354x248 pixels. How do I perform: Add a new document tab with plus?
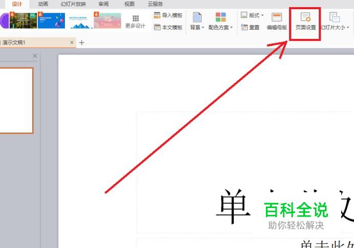point(82,42)
